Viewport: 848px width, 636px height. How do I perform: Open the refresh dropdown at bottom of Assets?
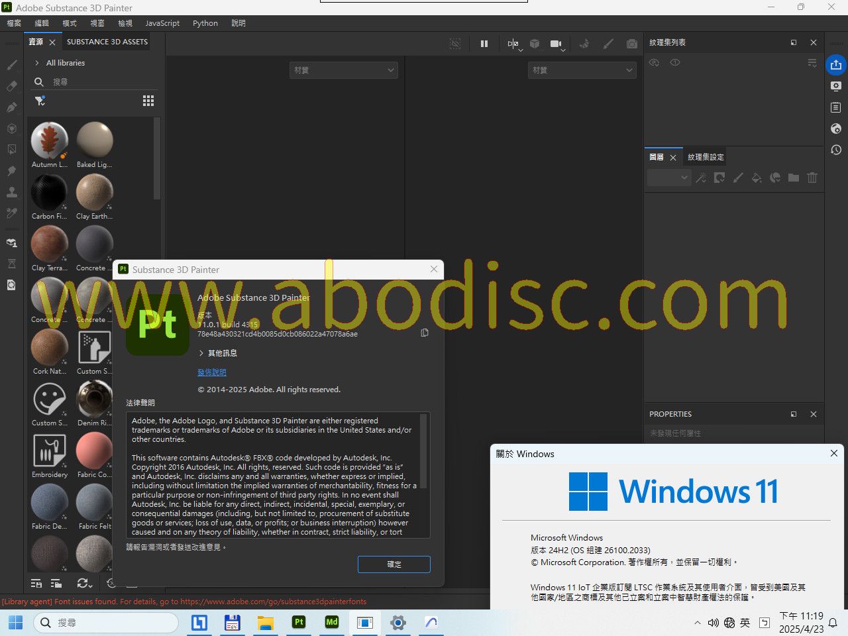point(84,584)
